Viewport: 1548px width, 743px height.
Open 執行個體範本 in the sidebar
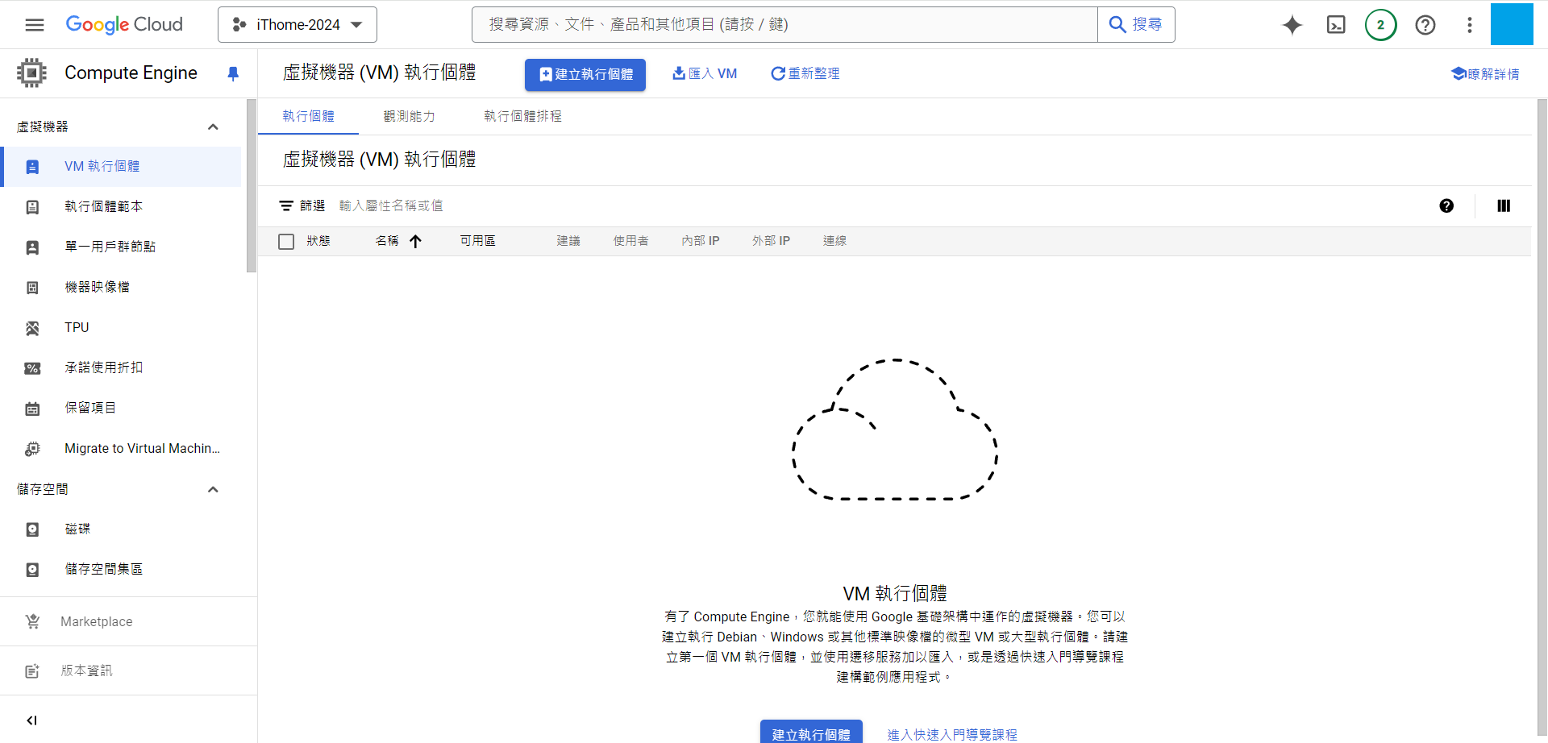pyautogui.click(x=122, y=207)
